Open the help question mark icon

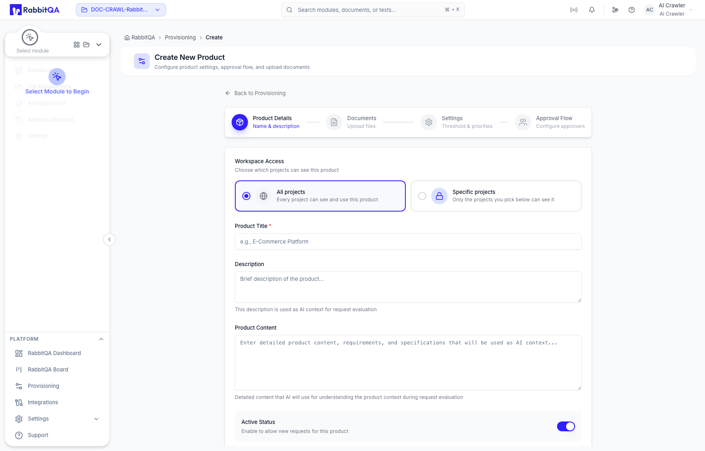(632, 10)
